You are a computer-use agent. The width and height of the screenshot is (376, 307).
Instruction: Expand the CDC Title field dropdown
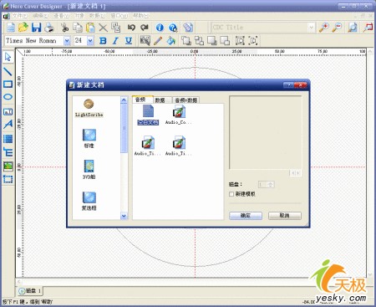(311, 28)
